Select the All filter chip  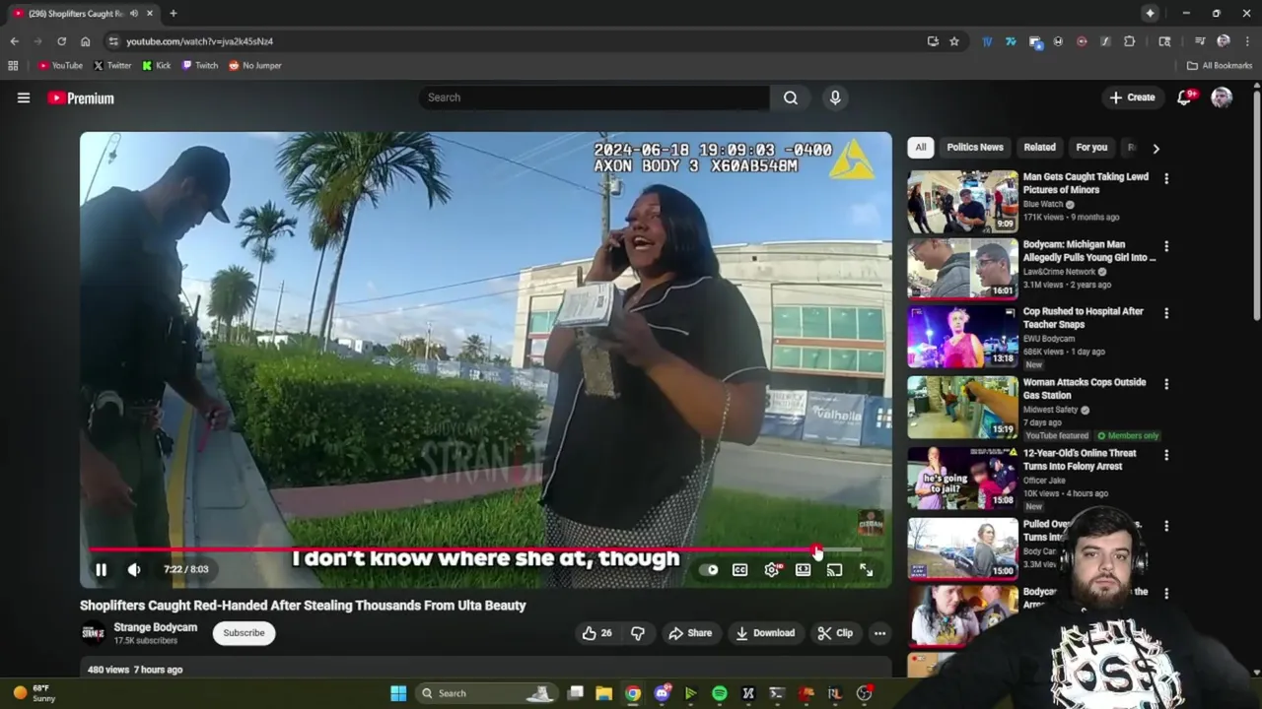click(x=920, y=148)
